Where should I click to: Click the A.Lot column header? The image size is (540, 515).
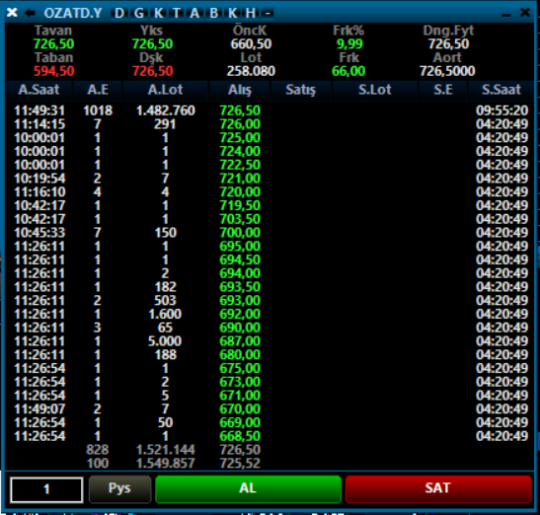(x=165, y=90)
